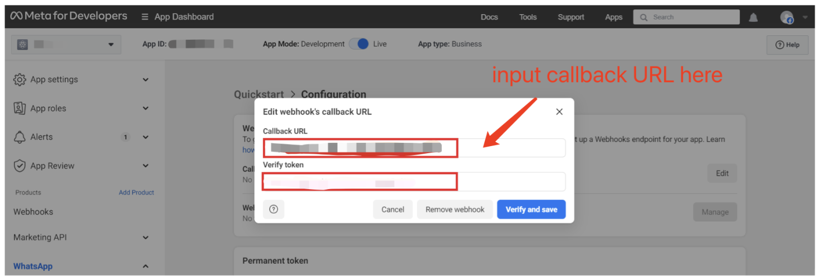
Task: Click the Manage button behind the dialog
Action: pyautogui.click(x=715, y=212)
